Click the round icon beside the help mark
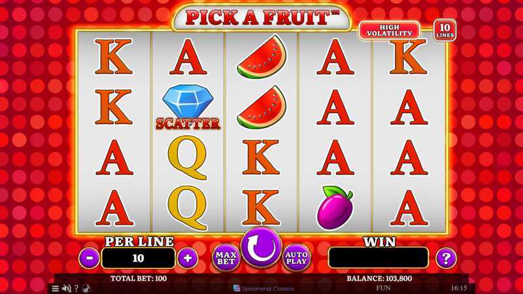The image size is (523, 294). [86, 288]
